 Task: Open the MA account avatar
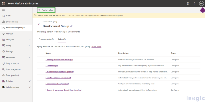click(x=202, y=3)
